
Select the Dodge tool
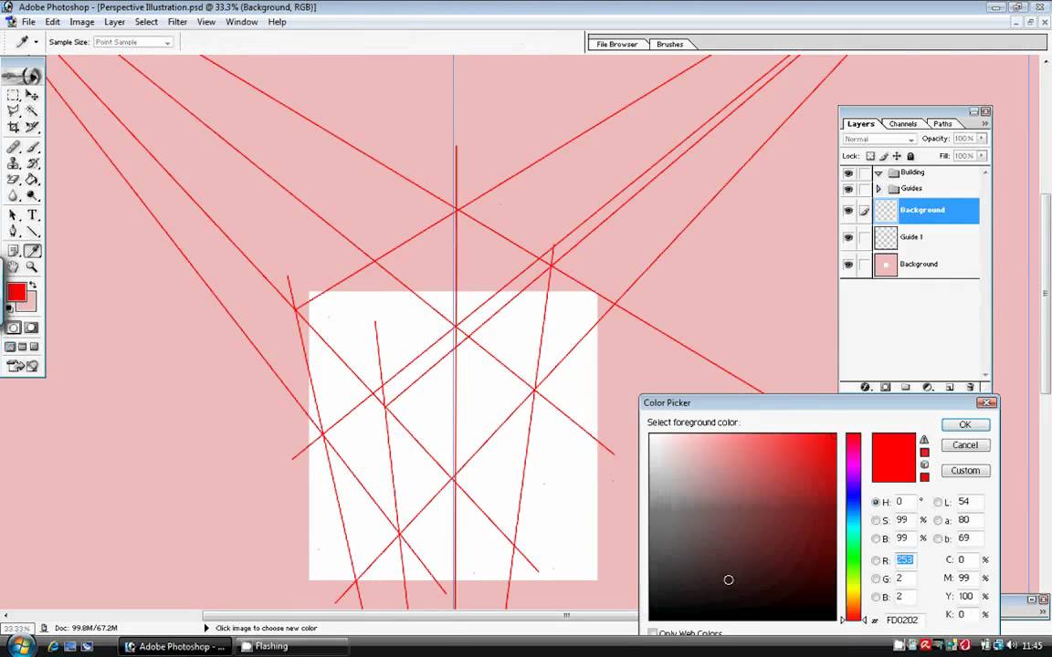point(32,195)
